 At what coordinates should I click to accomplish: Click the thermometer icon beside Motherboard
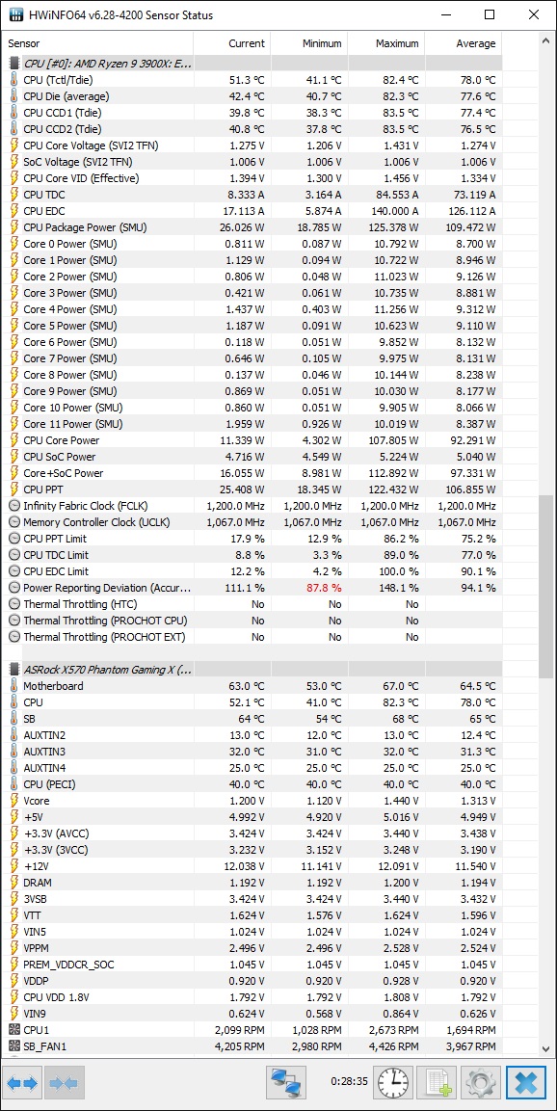(14, 686)
